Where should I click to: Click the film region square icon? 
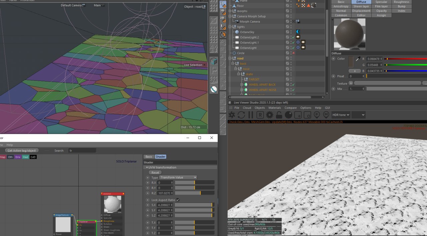tap(307, 115)
